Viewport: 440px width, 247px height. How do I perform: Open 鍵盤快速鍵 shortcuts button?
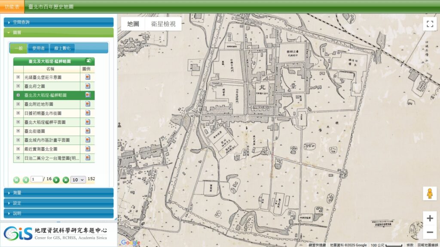click(x=317, y=245)
